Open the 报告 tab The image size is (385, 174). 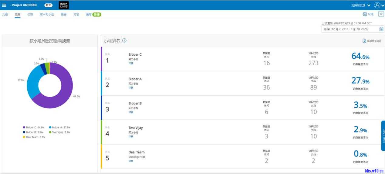(x=63, y=14)
